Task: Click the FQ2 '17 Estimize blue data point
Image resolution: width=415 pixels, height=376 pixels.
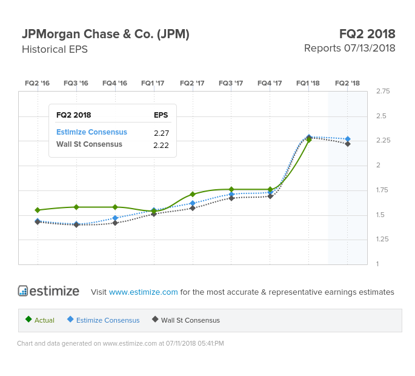Action: coord(193,203)
